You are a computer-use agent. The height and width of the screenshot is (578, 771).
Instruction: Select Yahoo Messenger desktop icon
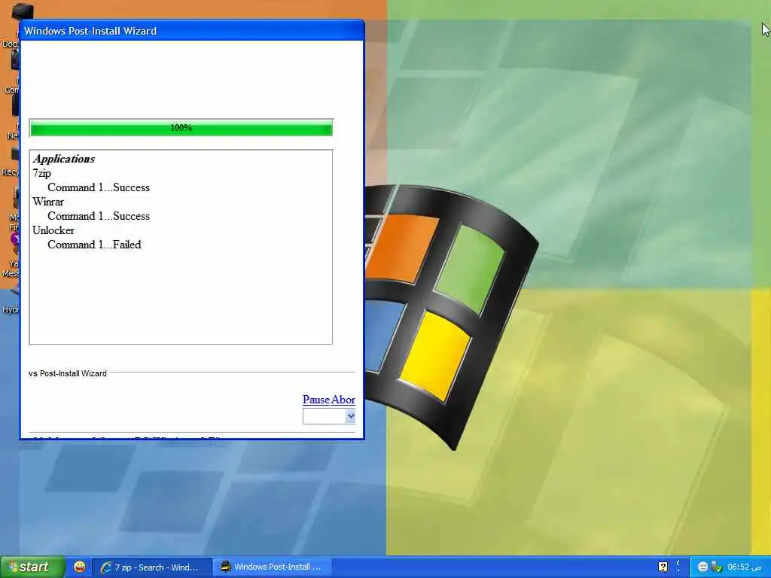(x=12, y=256)
